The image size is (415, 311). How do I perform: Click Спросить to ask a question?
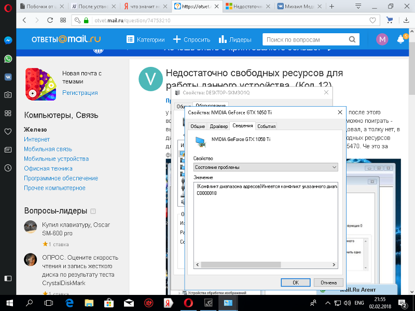pyautogui.click(x=191, y=40)
